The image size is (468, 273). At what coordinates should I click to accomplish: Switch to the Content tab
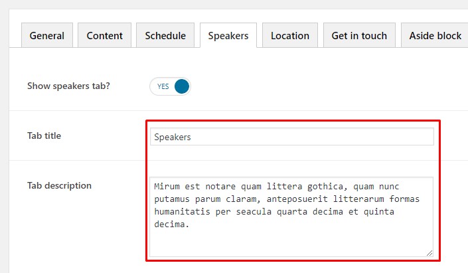pos(104,36)
